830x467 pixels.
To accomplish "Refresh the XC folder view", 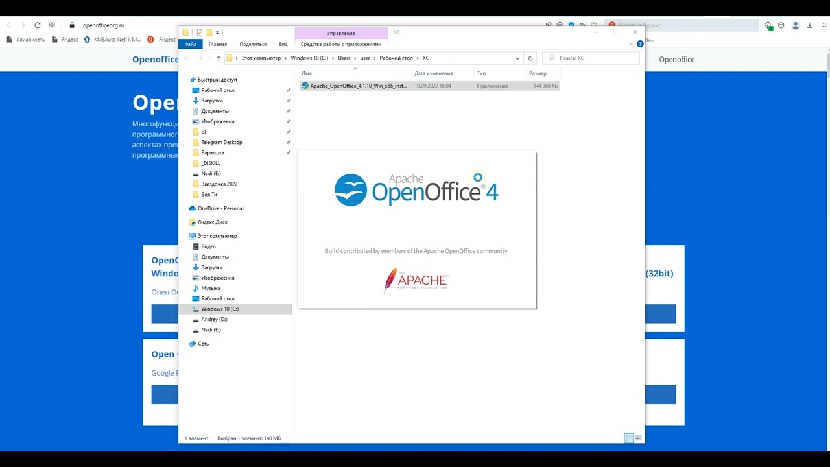I will [530, 58].
